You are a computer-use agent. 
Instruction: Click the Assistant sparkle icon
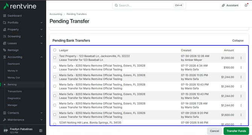[x=223, y=6]
